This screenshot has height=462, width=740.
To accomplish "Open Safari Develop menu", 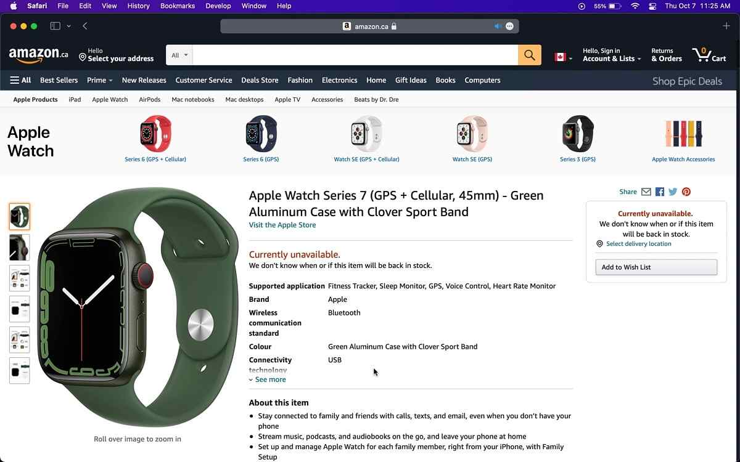I will pos(218,6).
